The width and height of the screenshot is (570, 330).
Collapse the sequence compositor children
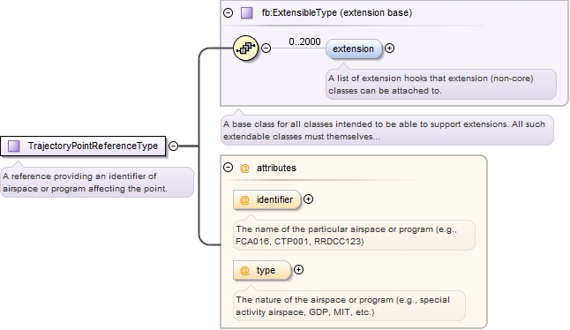[x=266, y=48]
